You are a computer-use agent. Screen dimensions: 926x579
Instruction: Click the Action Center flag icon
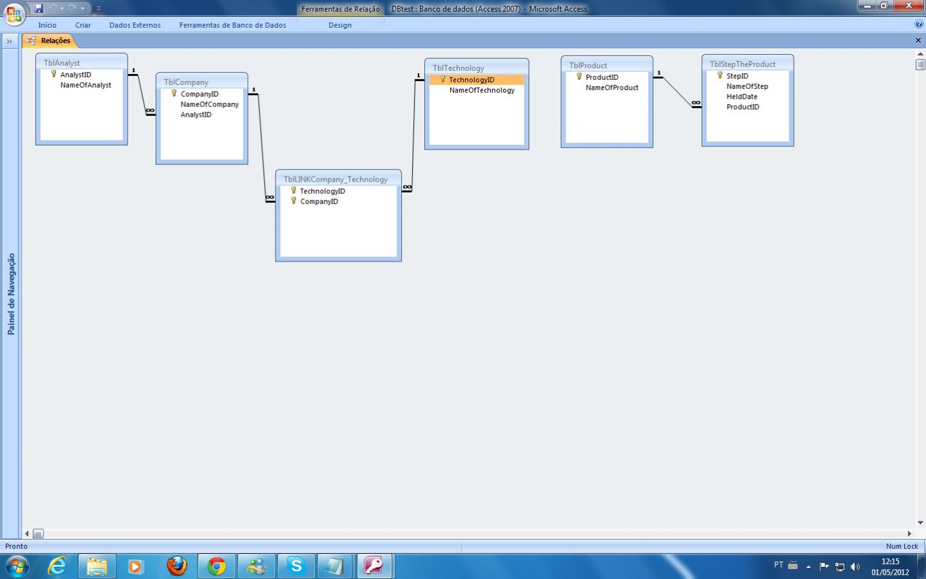[824, 567]
